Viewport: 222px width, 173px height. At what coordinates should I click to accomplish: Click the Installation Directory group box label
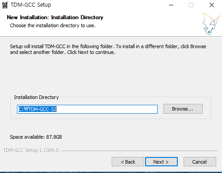click(x=36, y=97)
